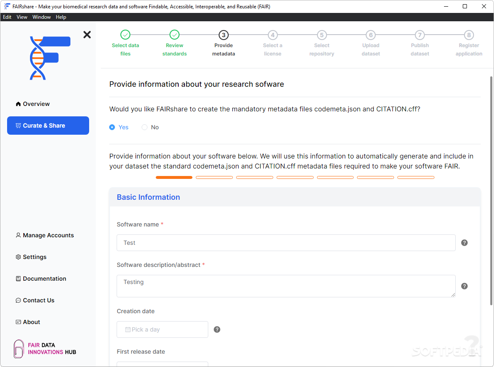Click the Overview home icon
The width and height of the screenshot is (494, 367).
coord(18,104)
